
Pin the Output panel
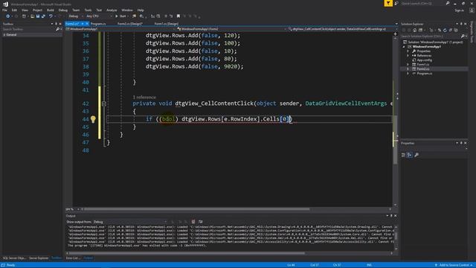point(391,216)
